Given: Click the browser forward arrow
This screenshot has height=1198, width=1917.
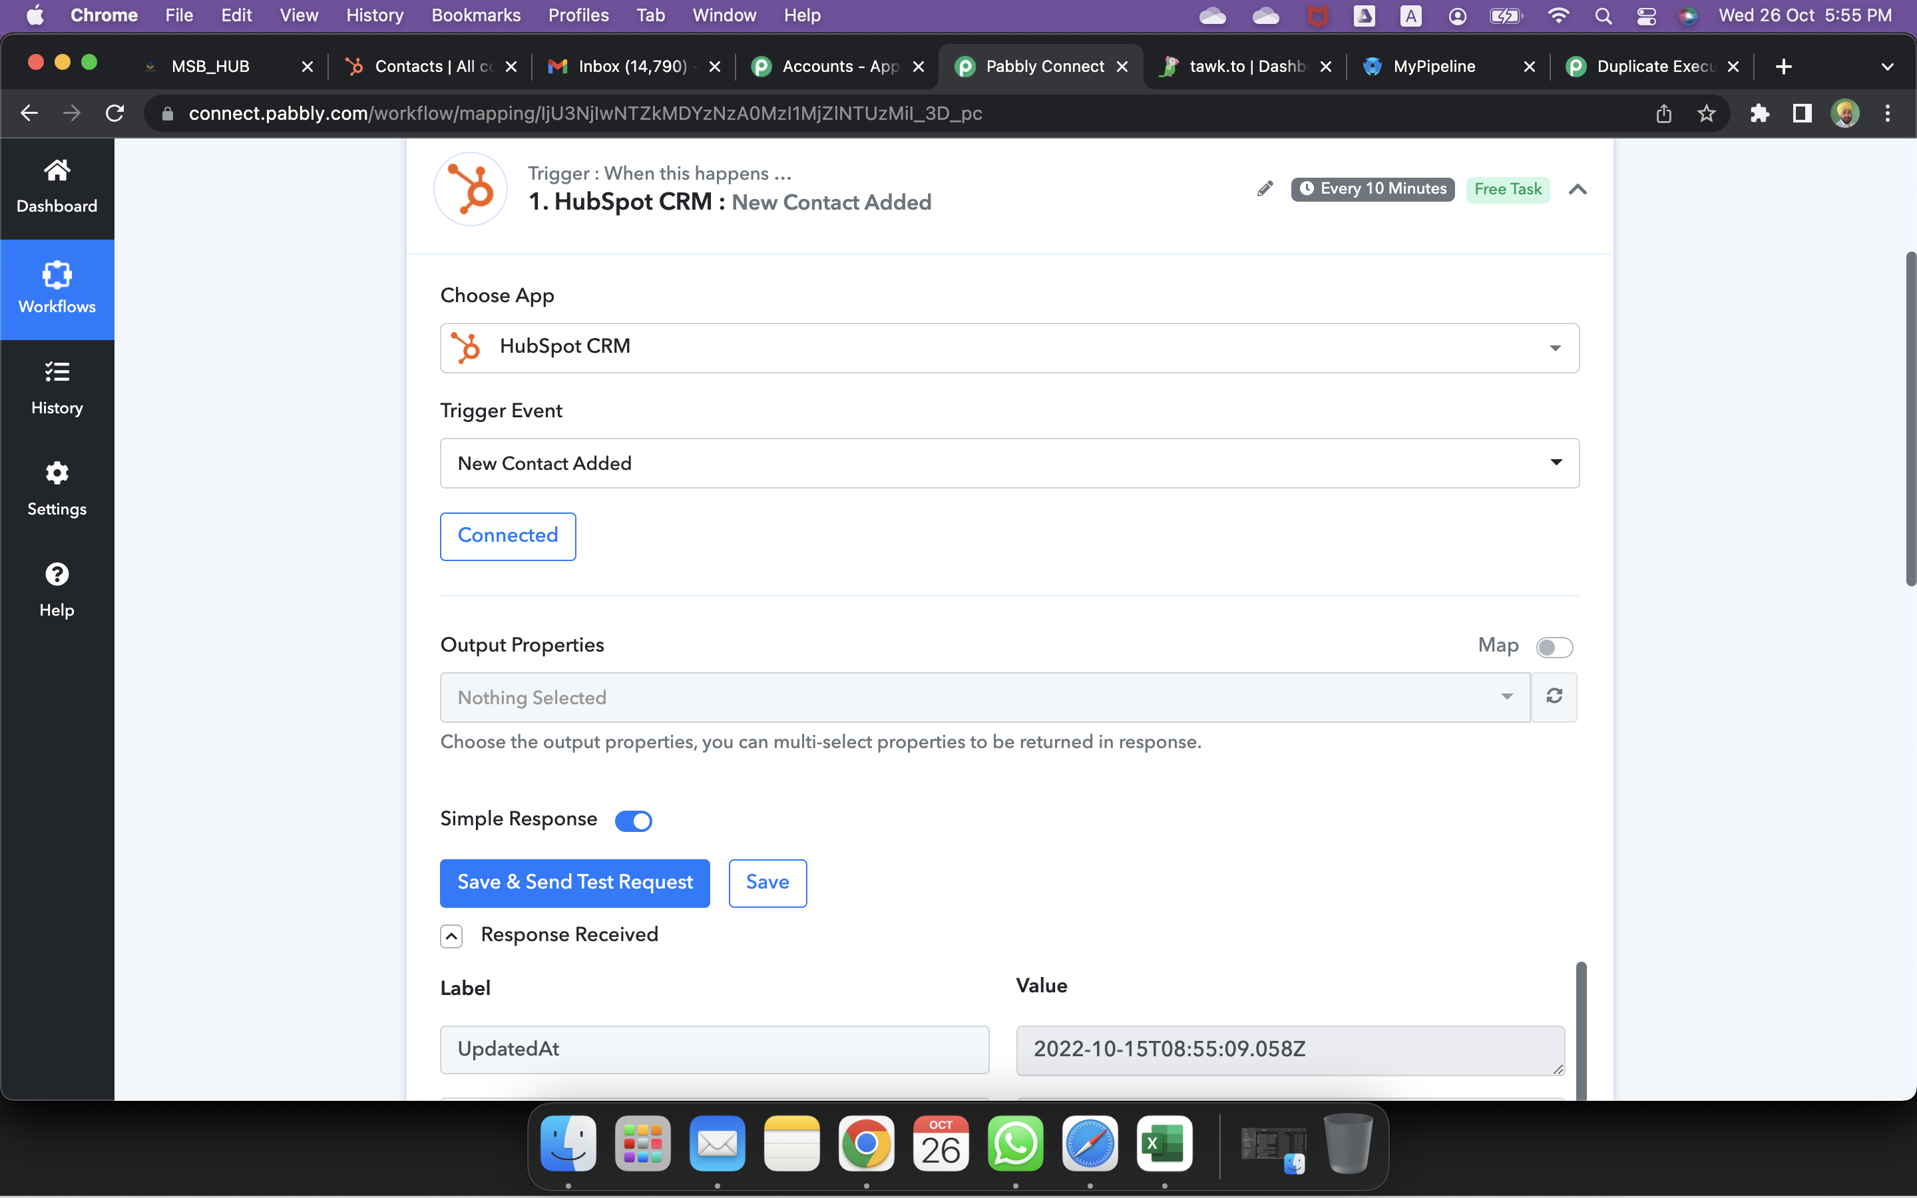Looking at the screenshot, I should pyautogui.click(x=72, y=113).
